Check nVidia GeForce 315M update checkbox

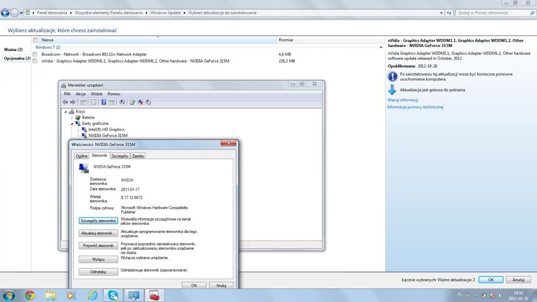tap(35, 61)
